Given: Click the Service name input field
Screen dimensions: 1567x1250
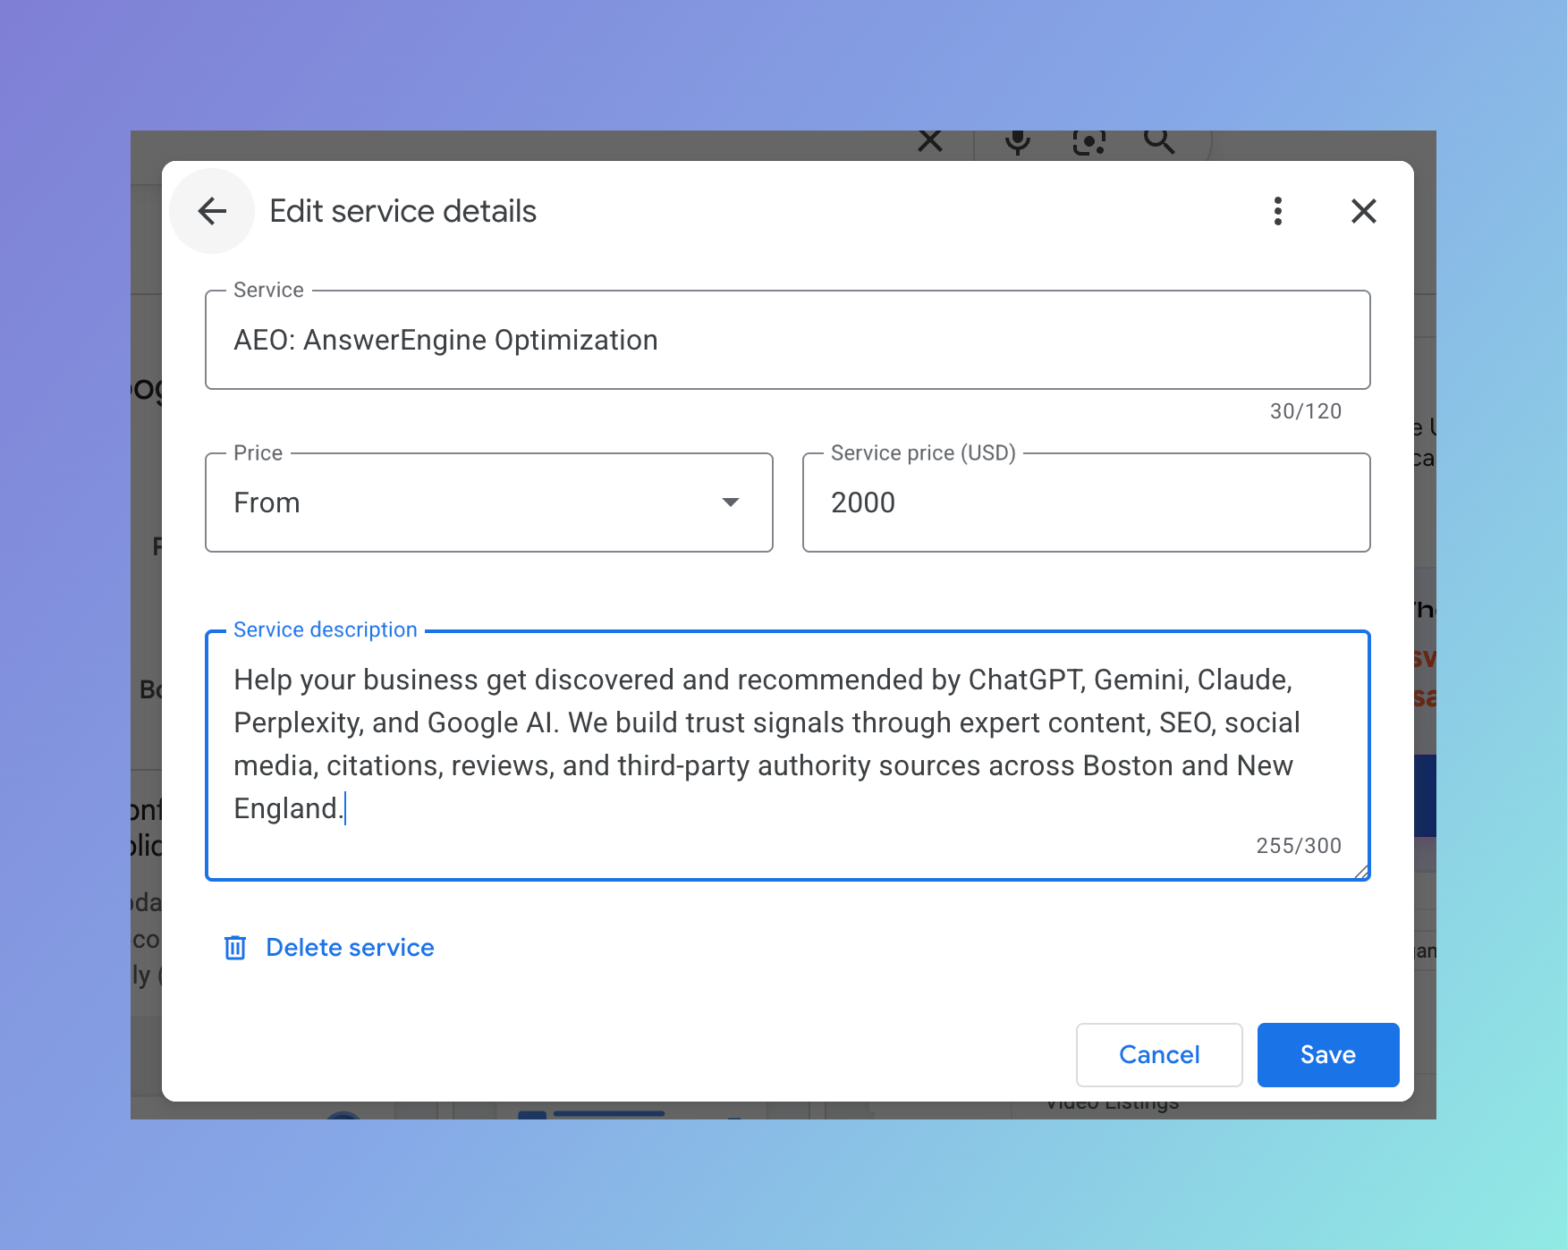Looking at the screenshot, I should click(x=788, y=340).
